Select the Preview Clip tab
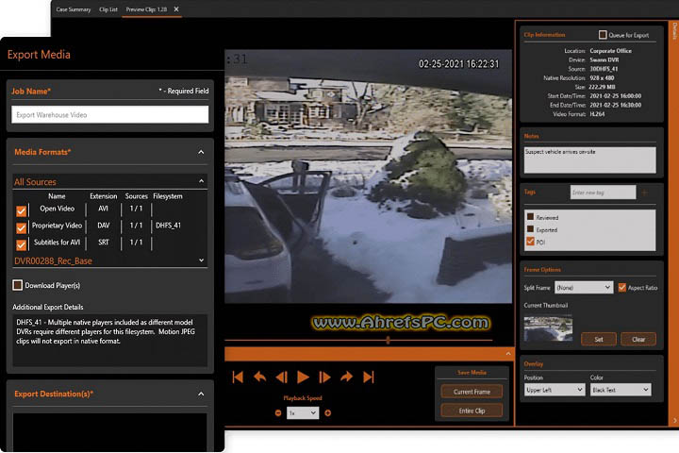 click(x=146, y=9)
